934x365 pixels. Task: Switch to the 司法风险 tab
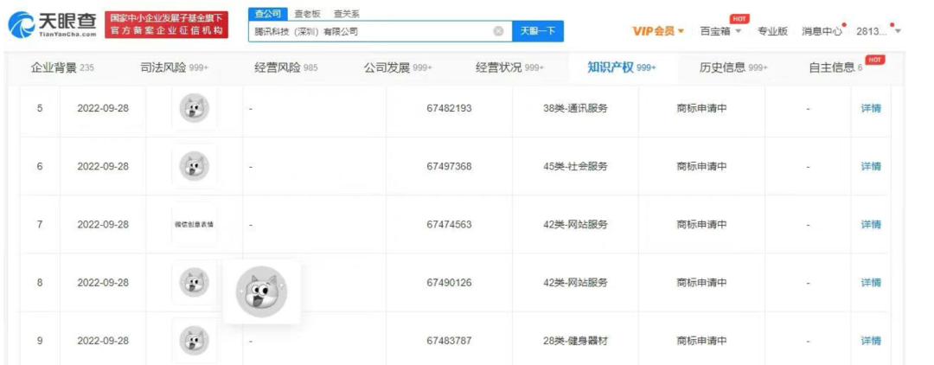coord(174,67)
